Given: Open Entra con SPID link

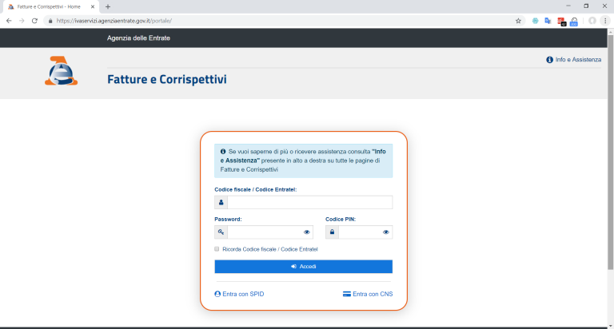Looking at the screenshot, I should tap(239, 294).
